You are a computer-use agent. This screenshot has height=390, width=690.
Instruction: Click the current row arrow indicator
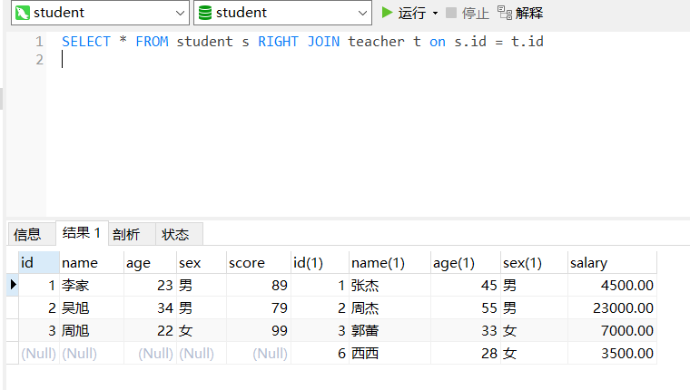coord(13,285)
